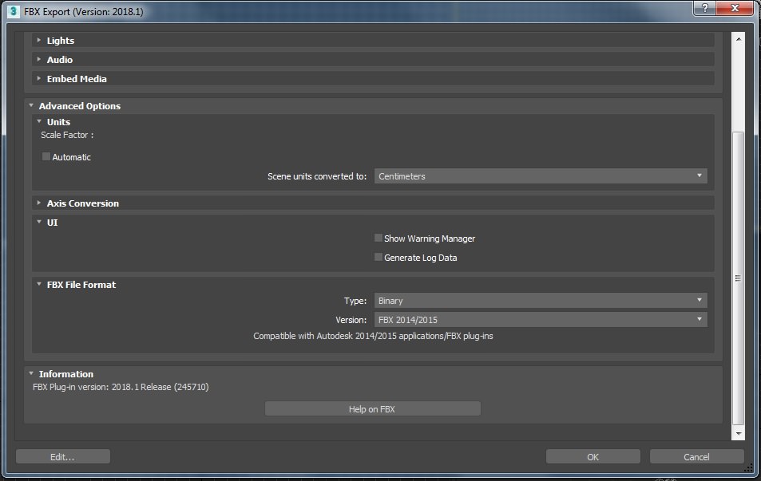
Task: Open the Edit... presets button
Action: (x=62, y=457)
